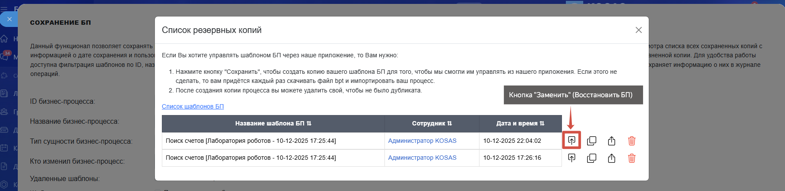Delete the second backup with the red trash
Screen dimensions: 785x191
coord(632,158)
